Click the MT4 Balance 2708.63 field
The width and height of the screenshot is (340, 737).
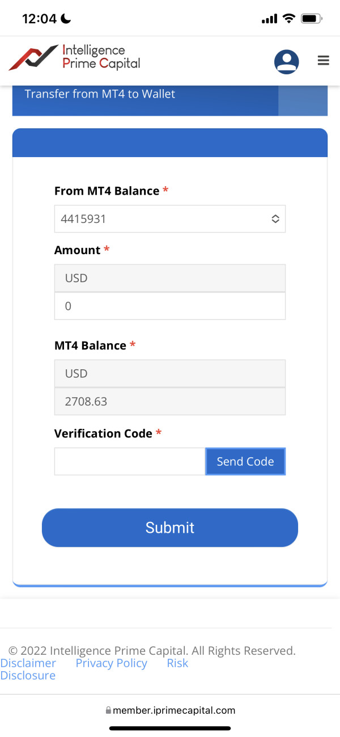(170, 402)
